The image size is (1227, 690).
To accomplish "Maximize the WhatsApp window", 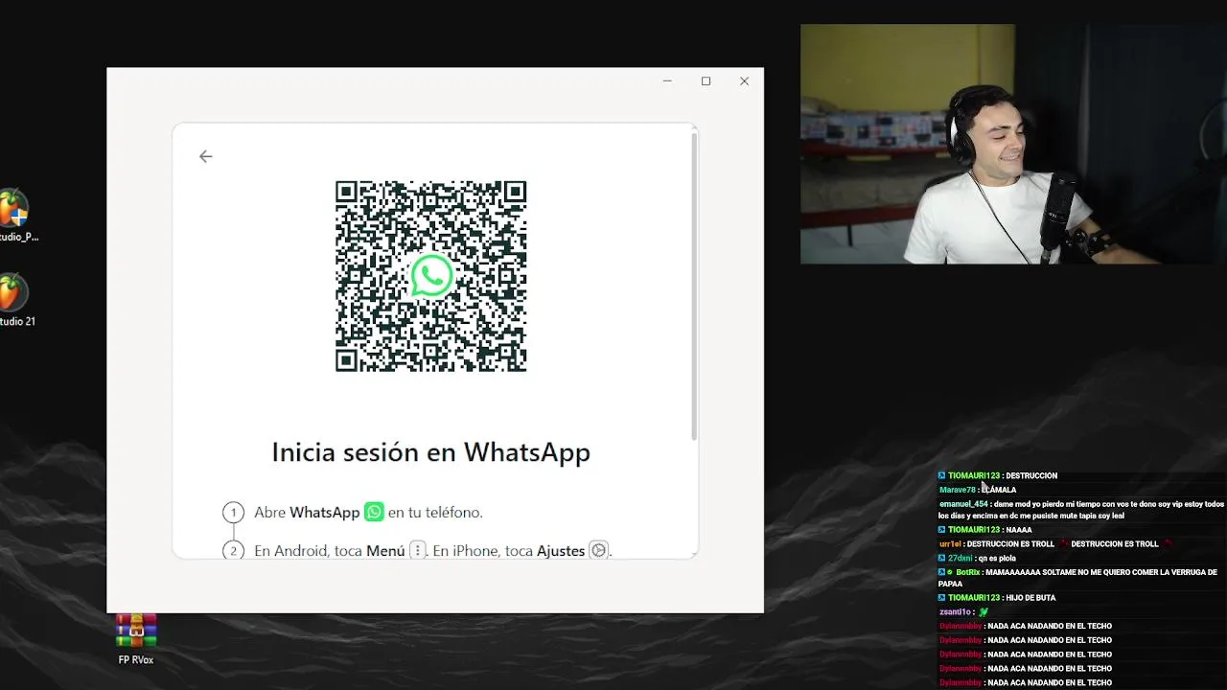I will pos(706,81).
